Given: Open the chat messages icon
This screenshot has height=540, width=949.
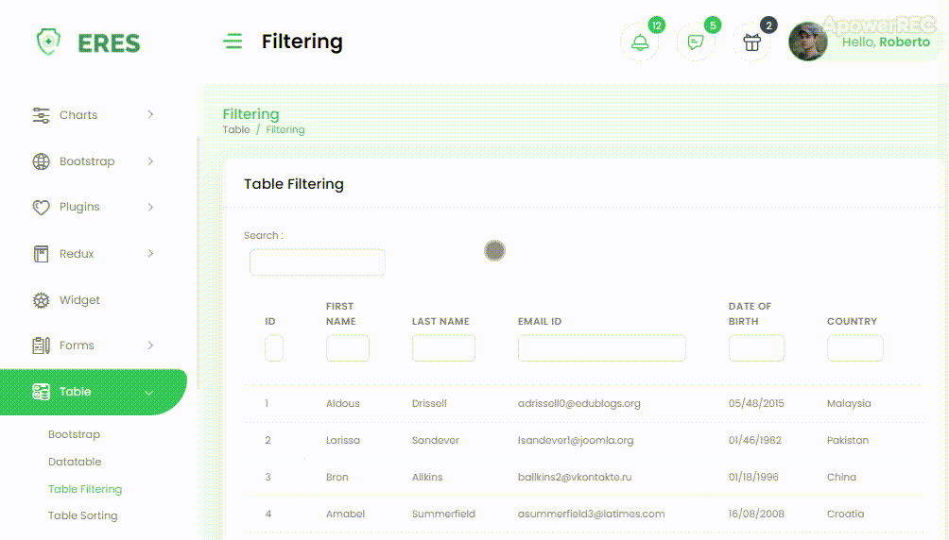Looking at the screenshot, I should tap(696, 42).
